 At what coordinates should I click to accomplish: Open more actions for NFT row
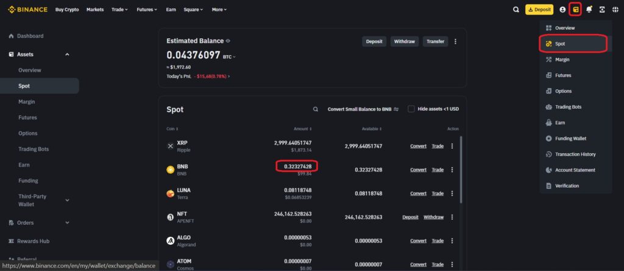click(452, 217)
